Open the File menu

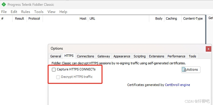tap(4, 12)
